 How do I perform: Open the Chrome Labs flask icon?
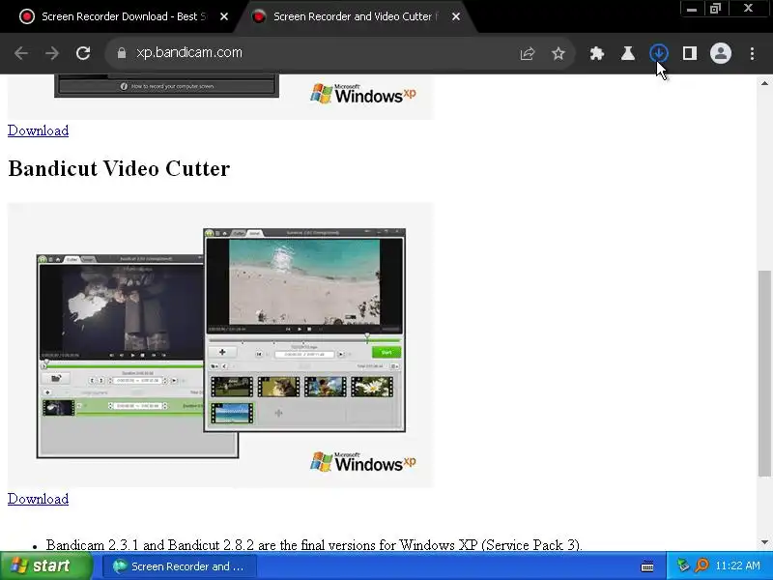click(627, 53)
